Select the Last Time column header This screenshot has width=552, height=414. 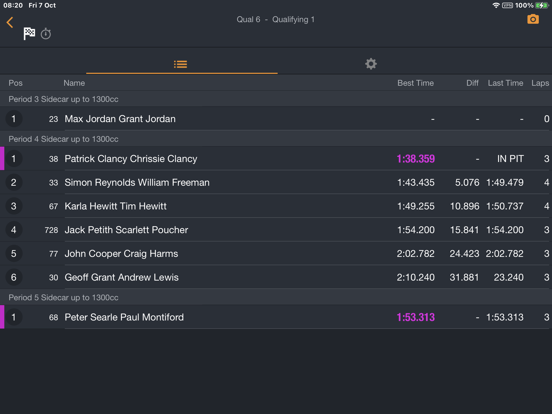505,83
